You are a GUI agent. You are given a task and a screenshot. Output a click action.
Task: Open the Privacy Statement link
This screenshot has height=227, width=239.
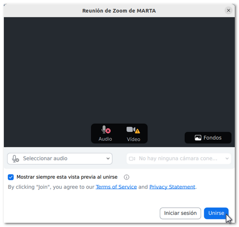point(172,187)
